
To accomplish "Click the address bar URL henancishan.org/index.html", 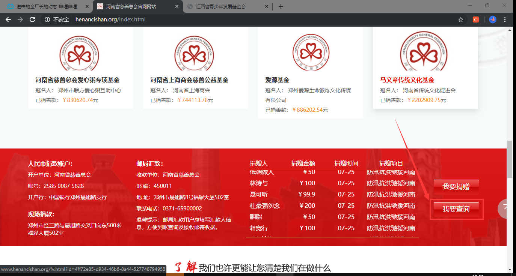I will 110,19.
